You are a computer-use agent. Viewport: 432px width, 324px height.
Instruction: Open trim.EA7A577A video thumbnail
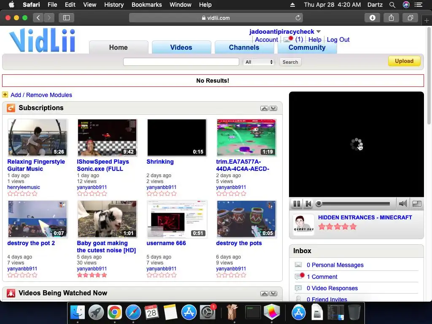(x=246, y=138)
